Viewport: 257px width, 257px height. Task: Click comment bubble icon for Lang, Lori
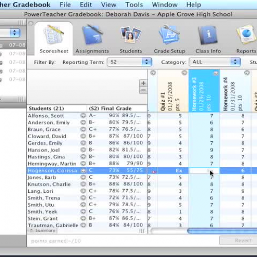tap(83, 191)
